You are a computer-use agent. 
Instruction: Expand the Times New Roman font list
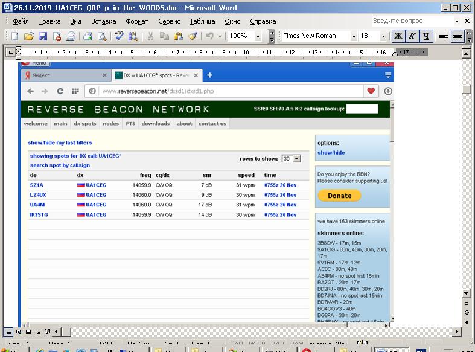point(354,36)
